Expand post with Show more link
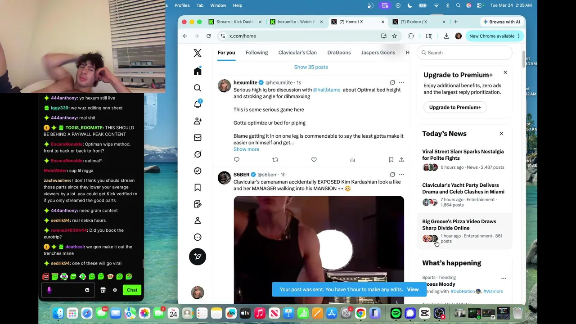576x324 pixels. 246,149
